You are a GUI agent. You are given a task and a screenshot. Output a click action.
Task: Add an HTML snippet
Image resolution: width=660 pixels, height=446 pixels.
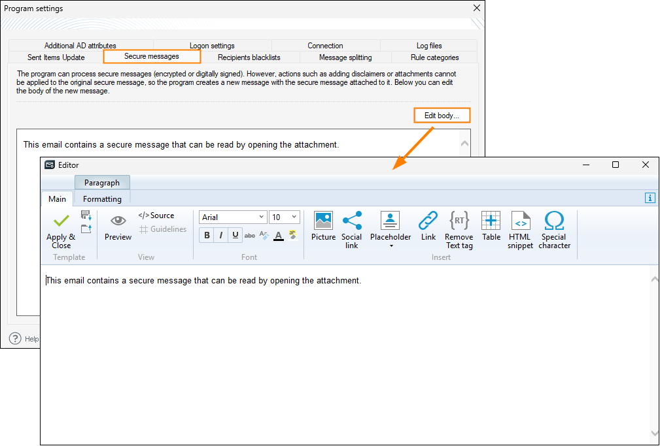click(x=521, y=221)
